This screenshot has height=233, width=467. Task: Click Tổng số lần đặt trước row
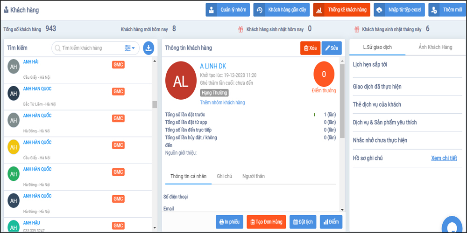(x=250, y=115)
